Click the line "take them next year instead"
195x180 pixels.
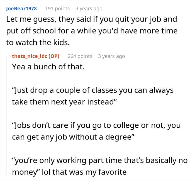pos(64,102)
